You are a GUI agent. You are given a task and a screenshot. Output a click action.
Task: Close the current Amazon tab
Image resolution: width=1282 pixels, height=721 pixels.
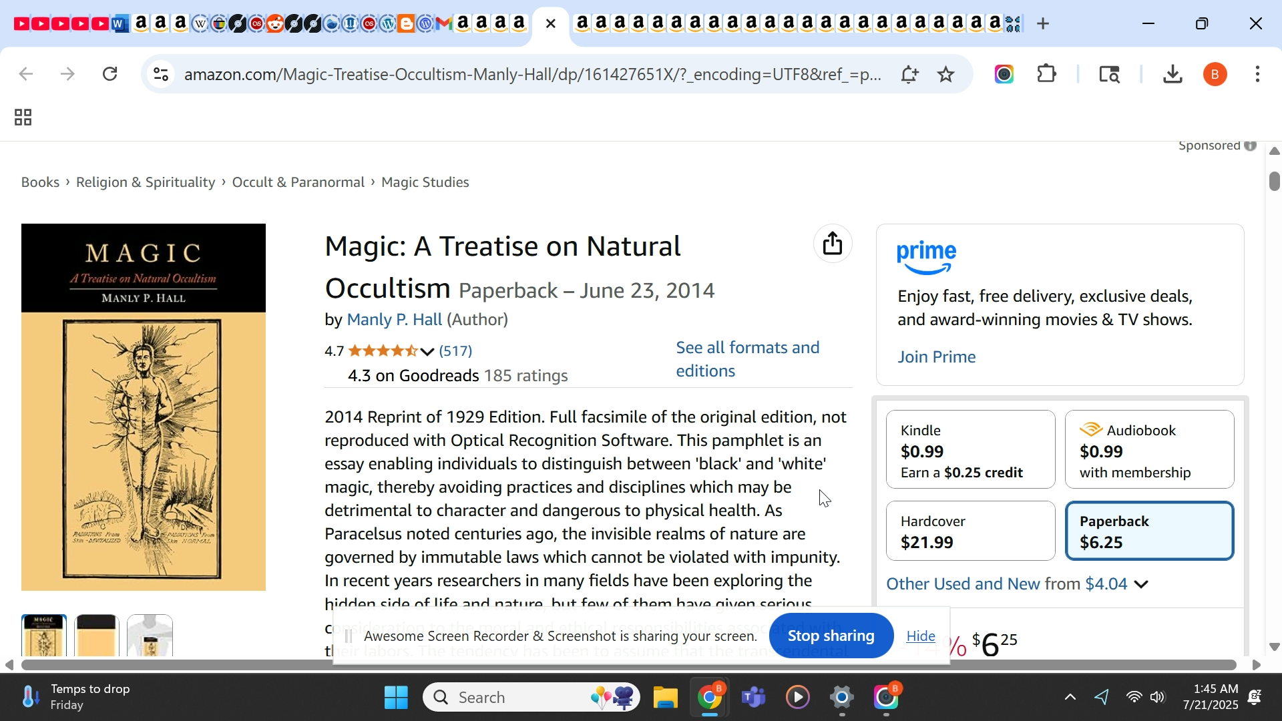(x=551, y=24)
